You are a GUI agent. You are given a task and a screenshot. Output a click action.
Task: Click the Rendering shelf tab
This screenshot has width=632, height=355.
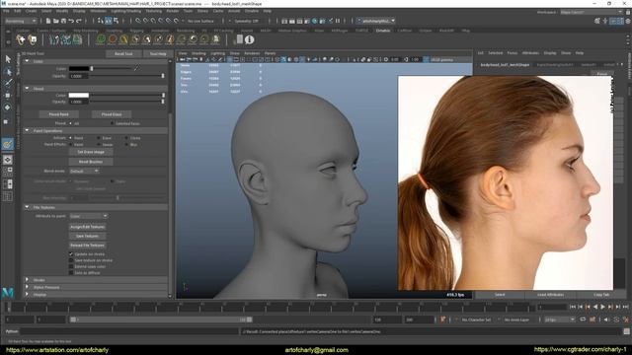[186, 31]
